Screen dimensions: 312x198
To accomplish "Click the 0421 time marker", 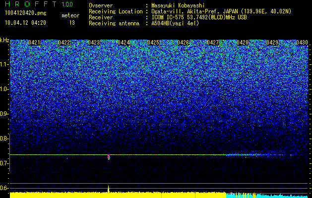I will point(34,43).
